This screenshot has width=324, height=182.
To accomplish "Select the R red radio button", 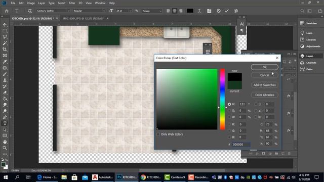I will point(229,124).
